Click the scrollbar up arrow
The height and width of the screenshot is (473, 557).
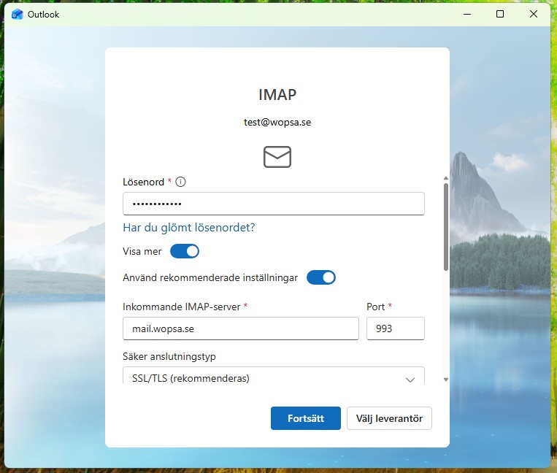[446, 178]
